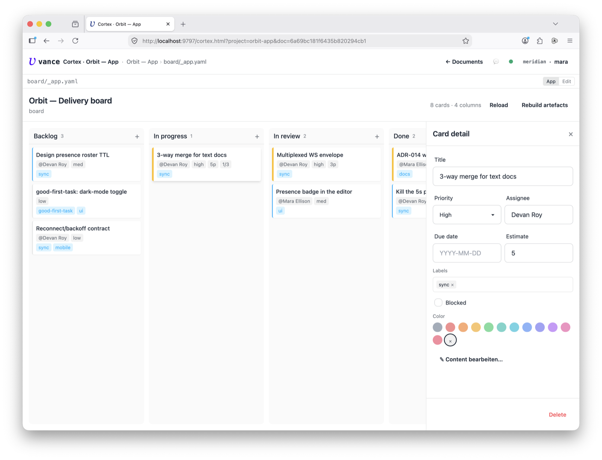This screenshot has width=602, height=460.
Task: Clear the card color selection
Action: pyautogui.click(x=450, y=340)
